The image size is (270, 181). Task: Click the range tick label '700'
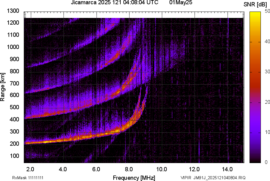[x=14, y=83]
